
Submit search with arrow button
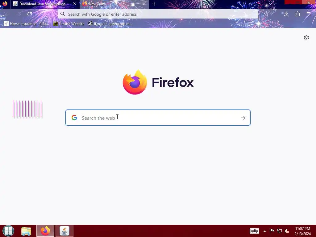pyautogui.click(x=243, y=118)
